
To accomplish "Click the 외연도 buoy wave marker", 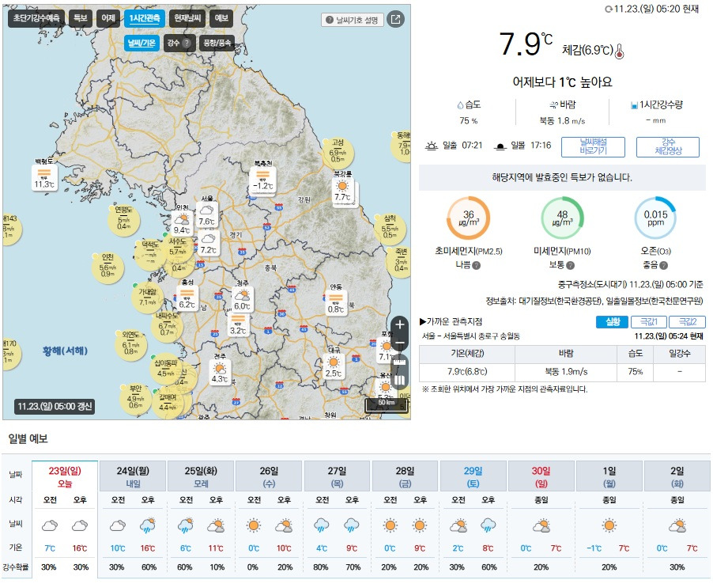I will pos(130,343).
